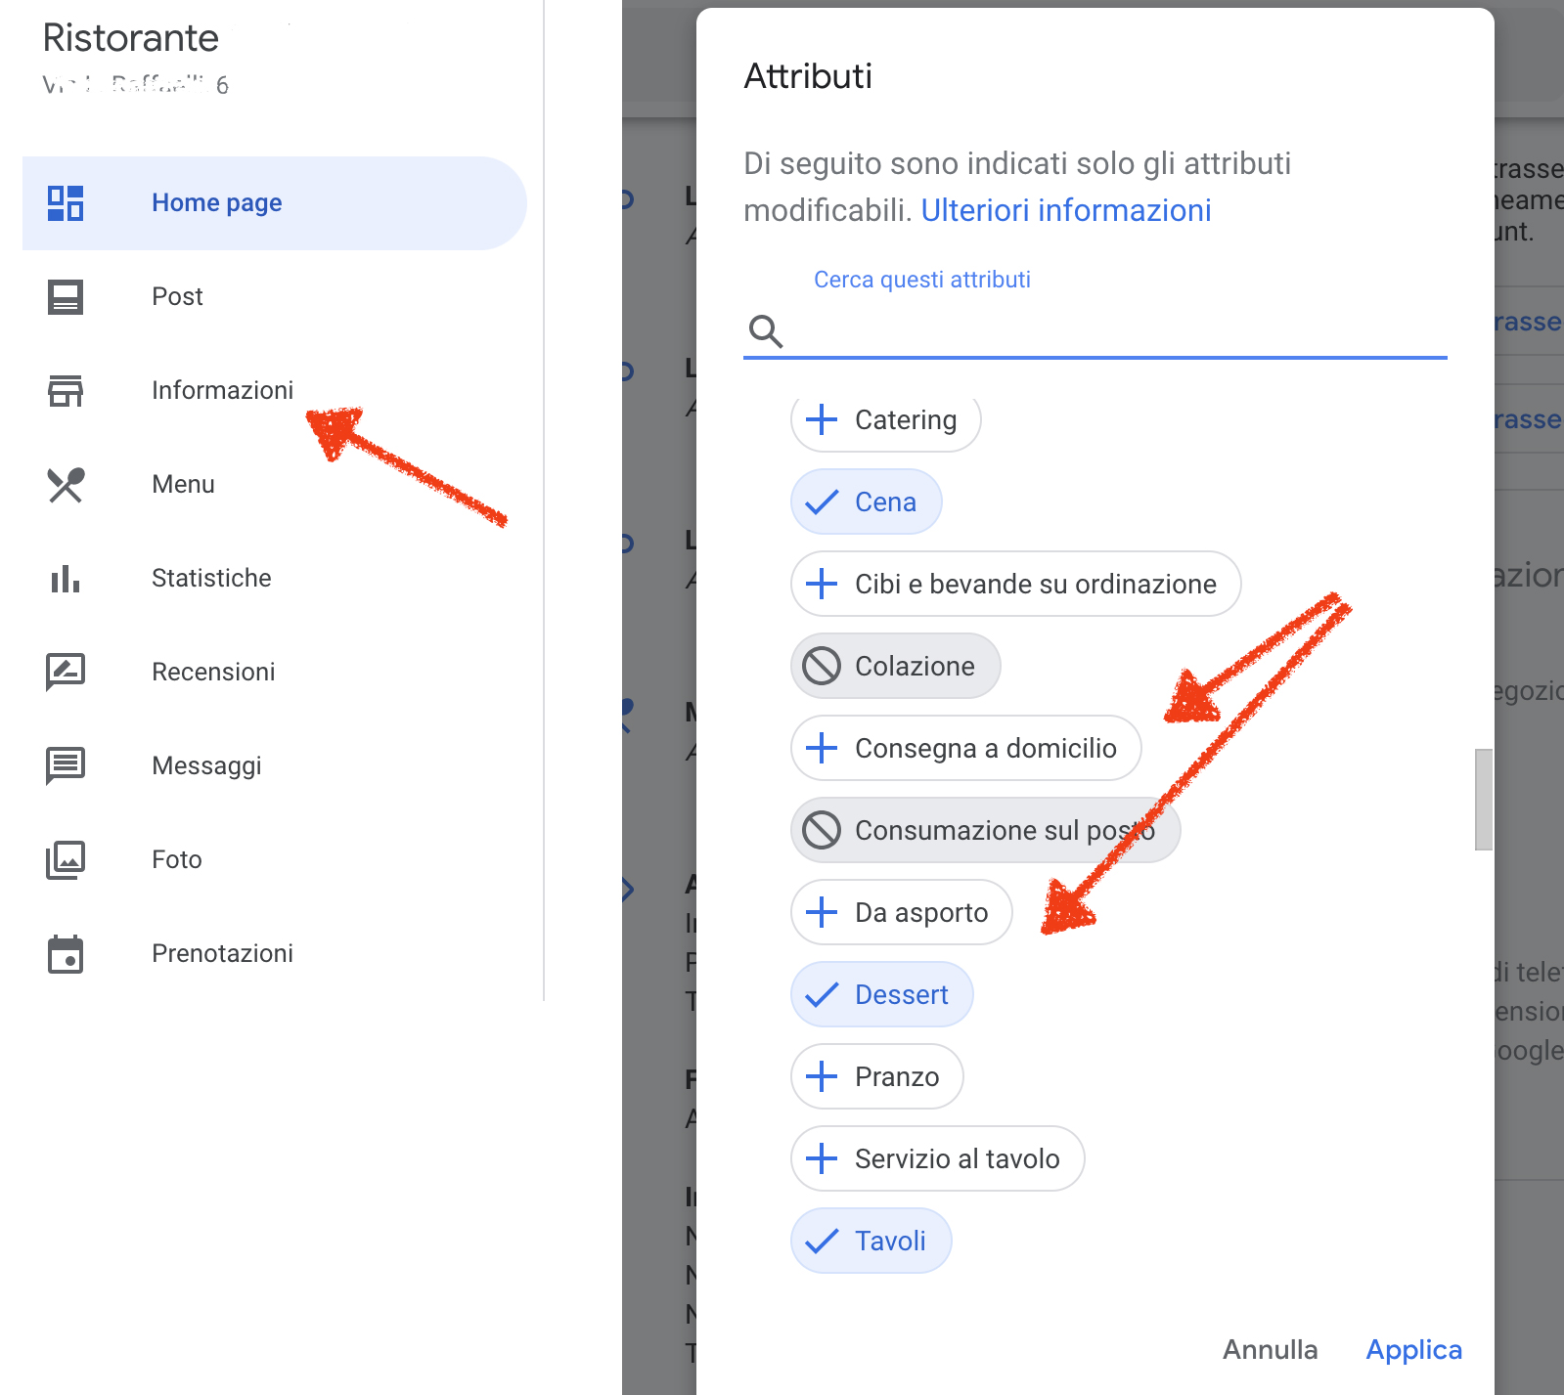
Task: Enable the Consegna a domicilio attribute
Action: coord(965,748)
